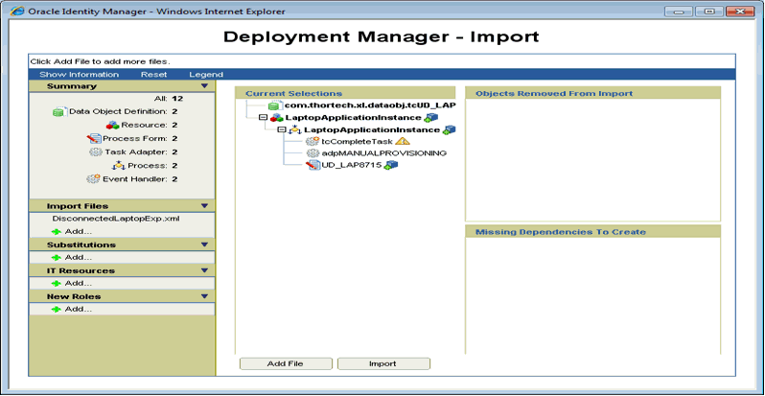Viewport: 765px width, 396px height.
Task: Select the UD_LAP8715 tree item
Action: tap(351, 165)
